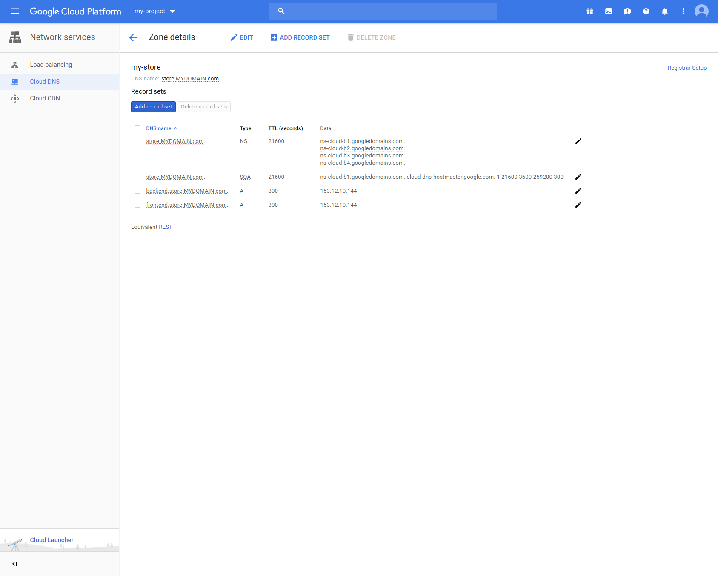The width and height of the screenshot is (718, 576).
Task: Edit the NS record with pencil icon
Action: pyautogui.click(x=578, y=141)
